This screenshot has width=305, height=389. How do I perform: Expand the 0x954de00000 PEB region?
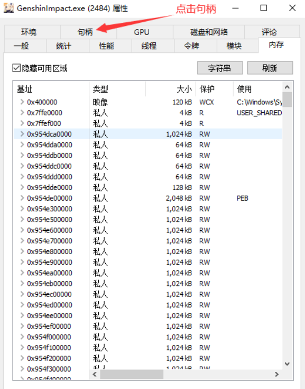[22, 198]
